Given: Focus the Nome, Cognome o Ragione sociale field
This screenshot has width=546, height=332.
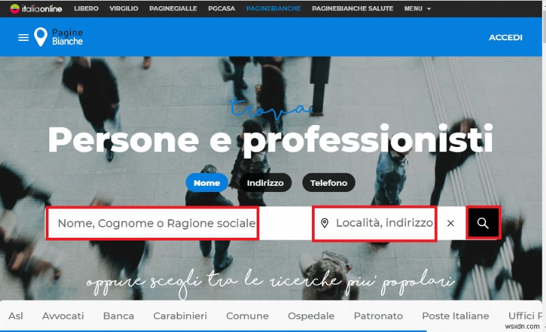Looking at the screenshot, I should 152,223.
